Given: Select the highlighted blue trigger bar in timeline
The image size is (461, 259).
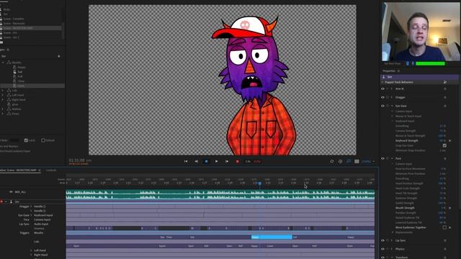Looking at the screenshot, I should [x=272, y=237].
